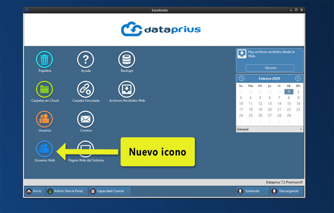Select day 10 in the calendar
Viewport: 334px width, 213px height.
[241, 104]
